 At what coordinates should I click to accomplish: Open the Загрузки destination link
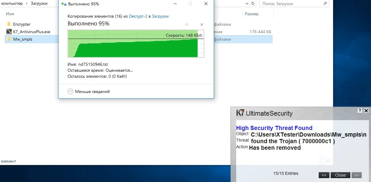click(x=160, y=16)
